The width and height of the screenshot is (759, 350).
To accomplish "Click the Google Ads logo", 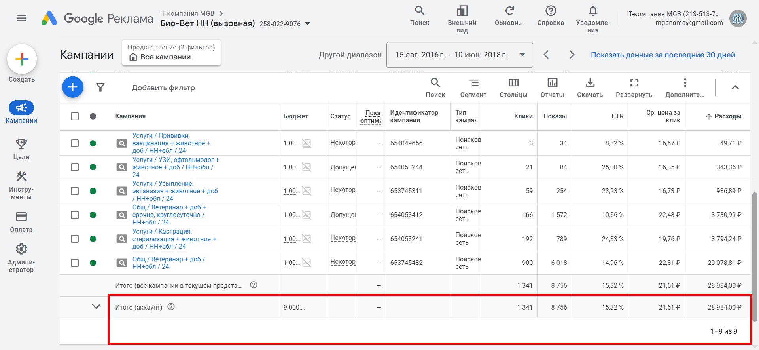I will click(97, 18).
